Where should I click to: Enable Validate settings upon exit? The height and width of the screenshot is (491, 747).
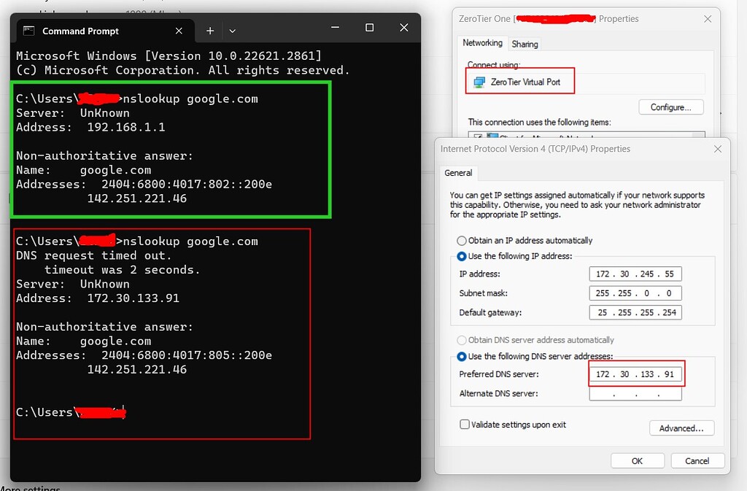pos(465,424)
